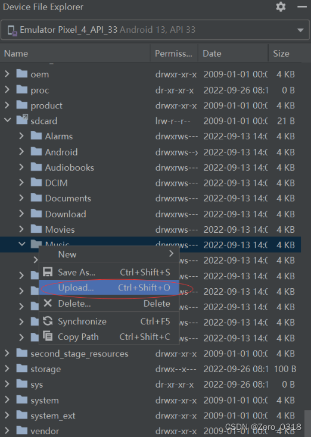Choose Save As from context menu
Image resolution: width=311 pixels, height=437 pixels.
click(x=109, y=272)
